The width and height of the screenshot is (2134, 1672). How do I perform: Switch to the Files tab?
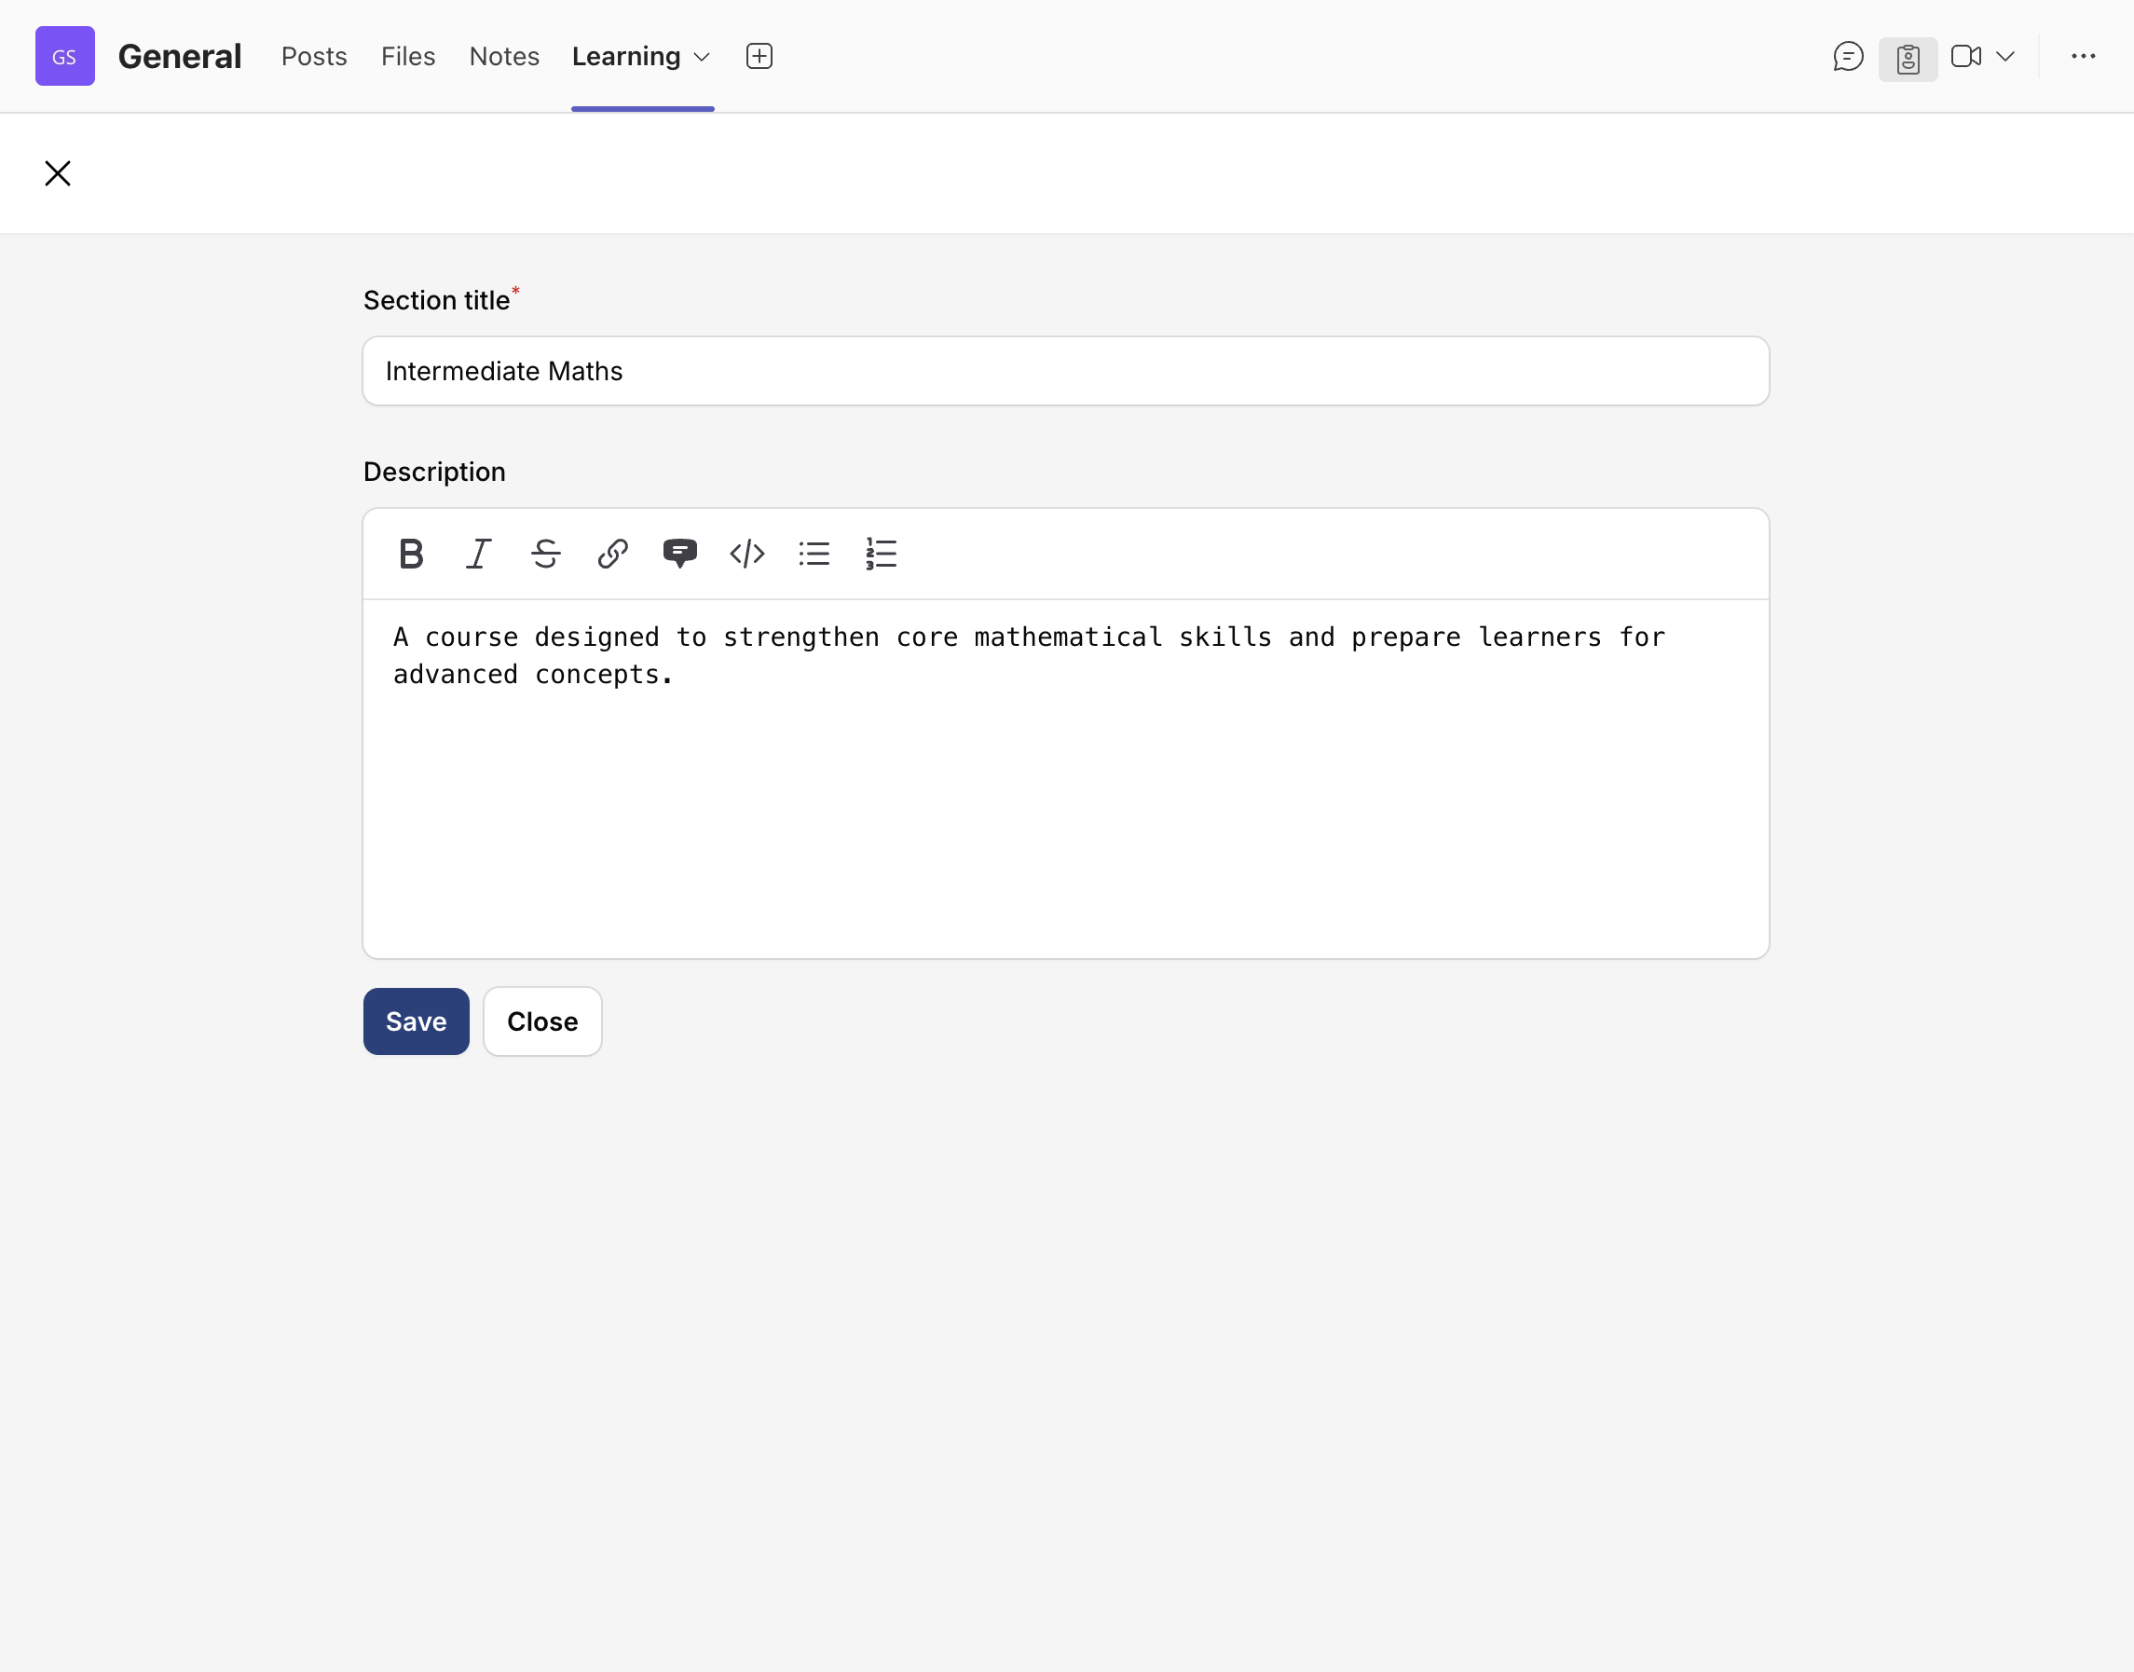407,57
